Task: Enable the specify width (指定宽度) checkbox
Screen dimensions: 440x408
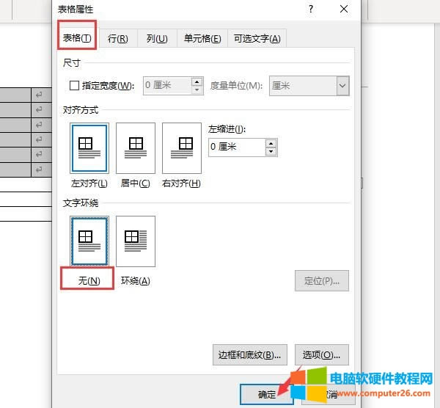Action: coord(74,86)
